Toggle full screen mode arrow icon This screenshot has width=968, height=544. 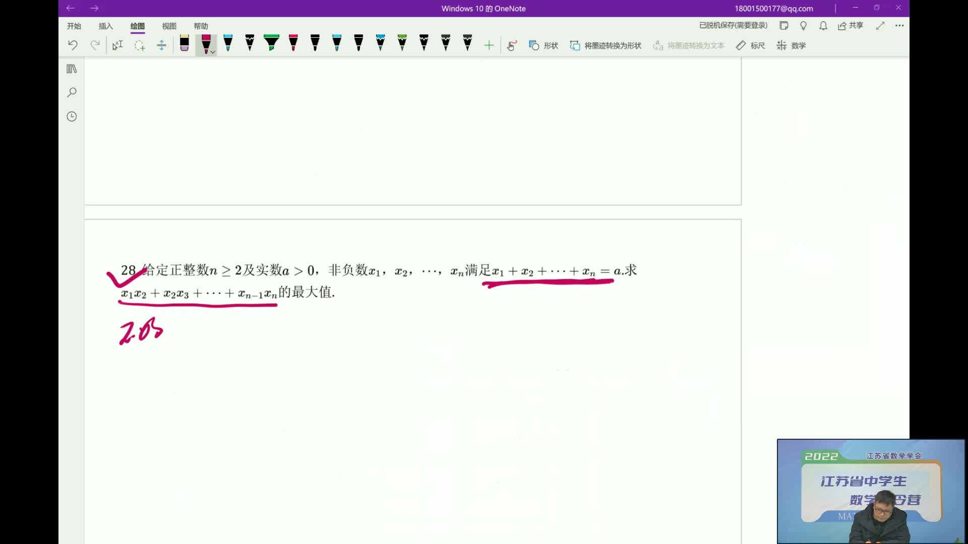tap(880, 26)
